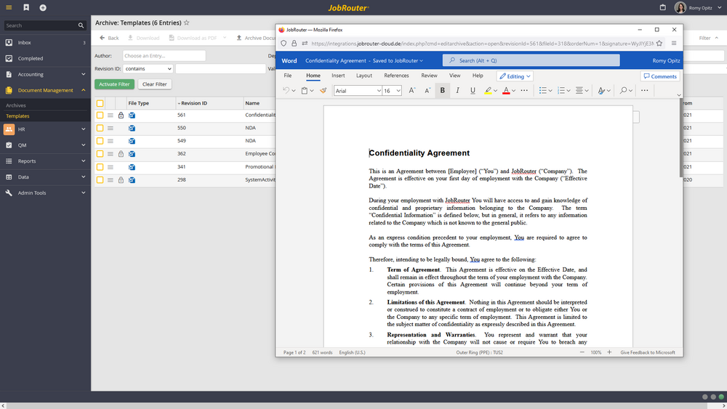Check the box for revision 298

[x=100, y=179]
